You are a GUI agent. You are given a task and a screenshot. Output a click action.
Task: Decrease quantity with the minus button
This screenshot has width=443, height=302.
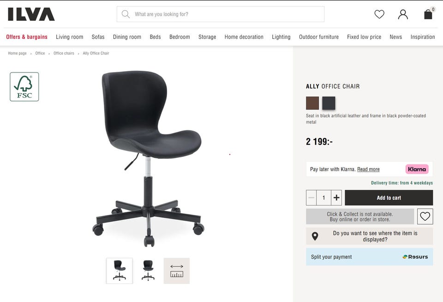click(311, 198)
